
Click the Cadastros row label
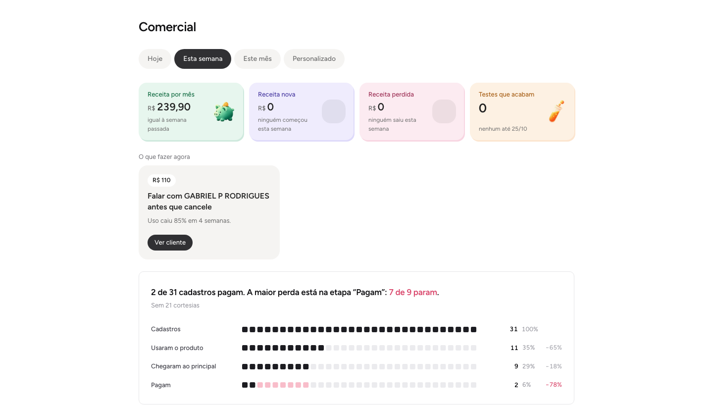coord(166,329)
